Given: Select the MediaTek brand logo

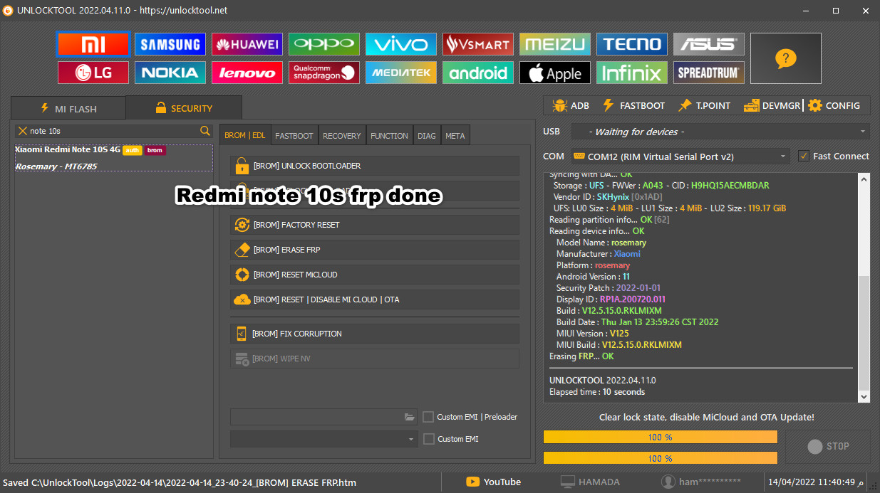Looking at the screenshot, I should click(400, 73).
